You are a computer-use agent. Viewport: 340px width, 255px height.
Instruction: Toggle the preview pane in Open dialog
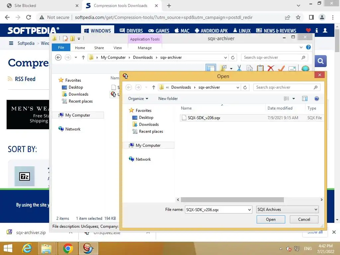pyautogui.click(x=305, y=99)
